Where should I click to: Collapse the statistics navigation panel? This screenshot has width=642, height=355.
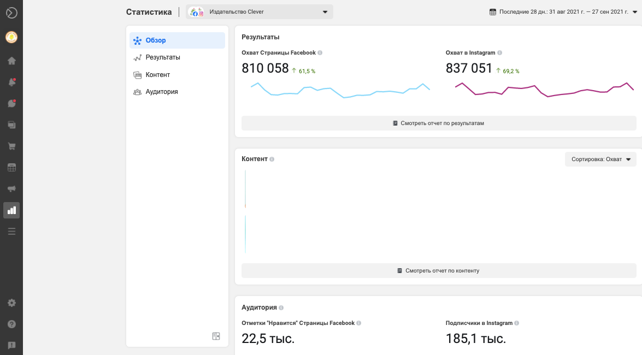click(x=216, y=336)
